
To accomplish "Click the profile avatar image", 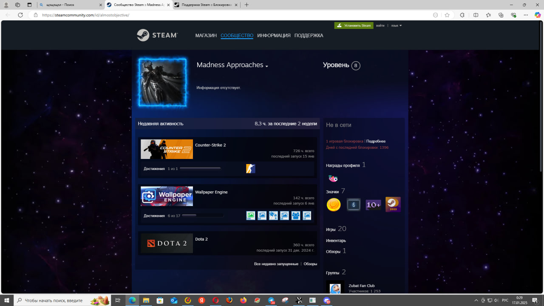I will click(162, 82).
